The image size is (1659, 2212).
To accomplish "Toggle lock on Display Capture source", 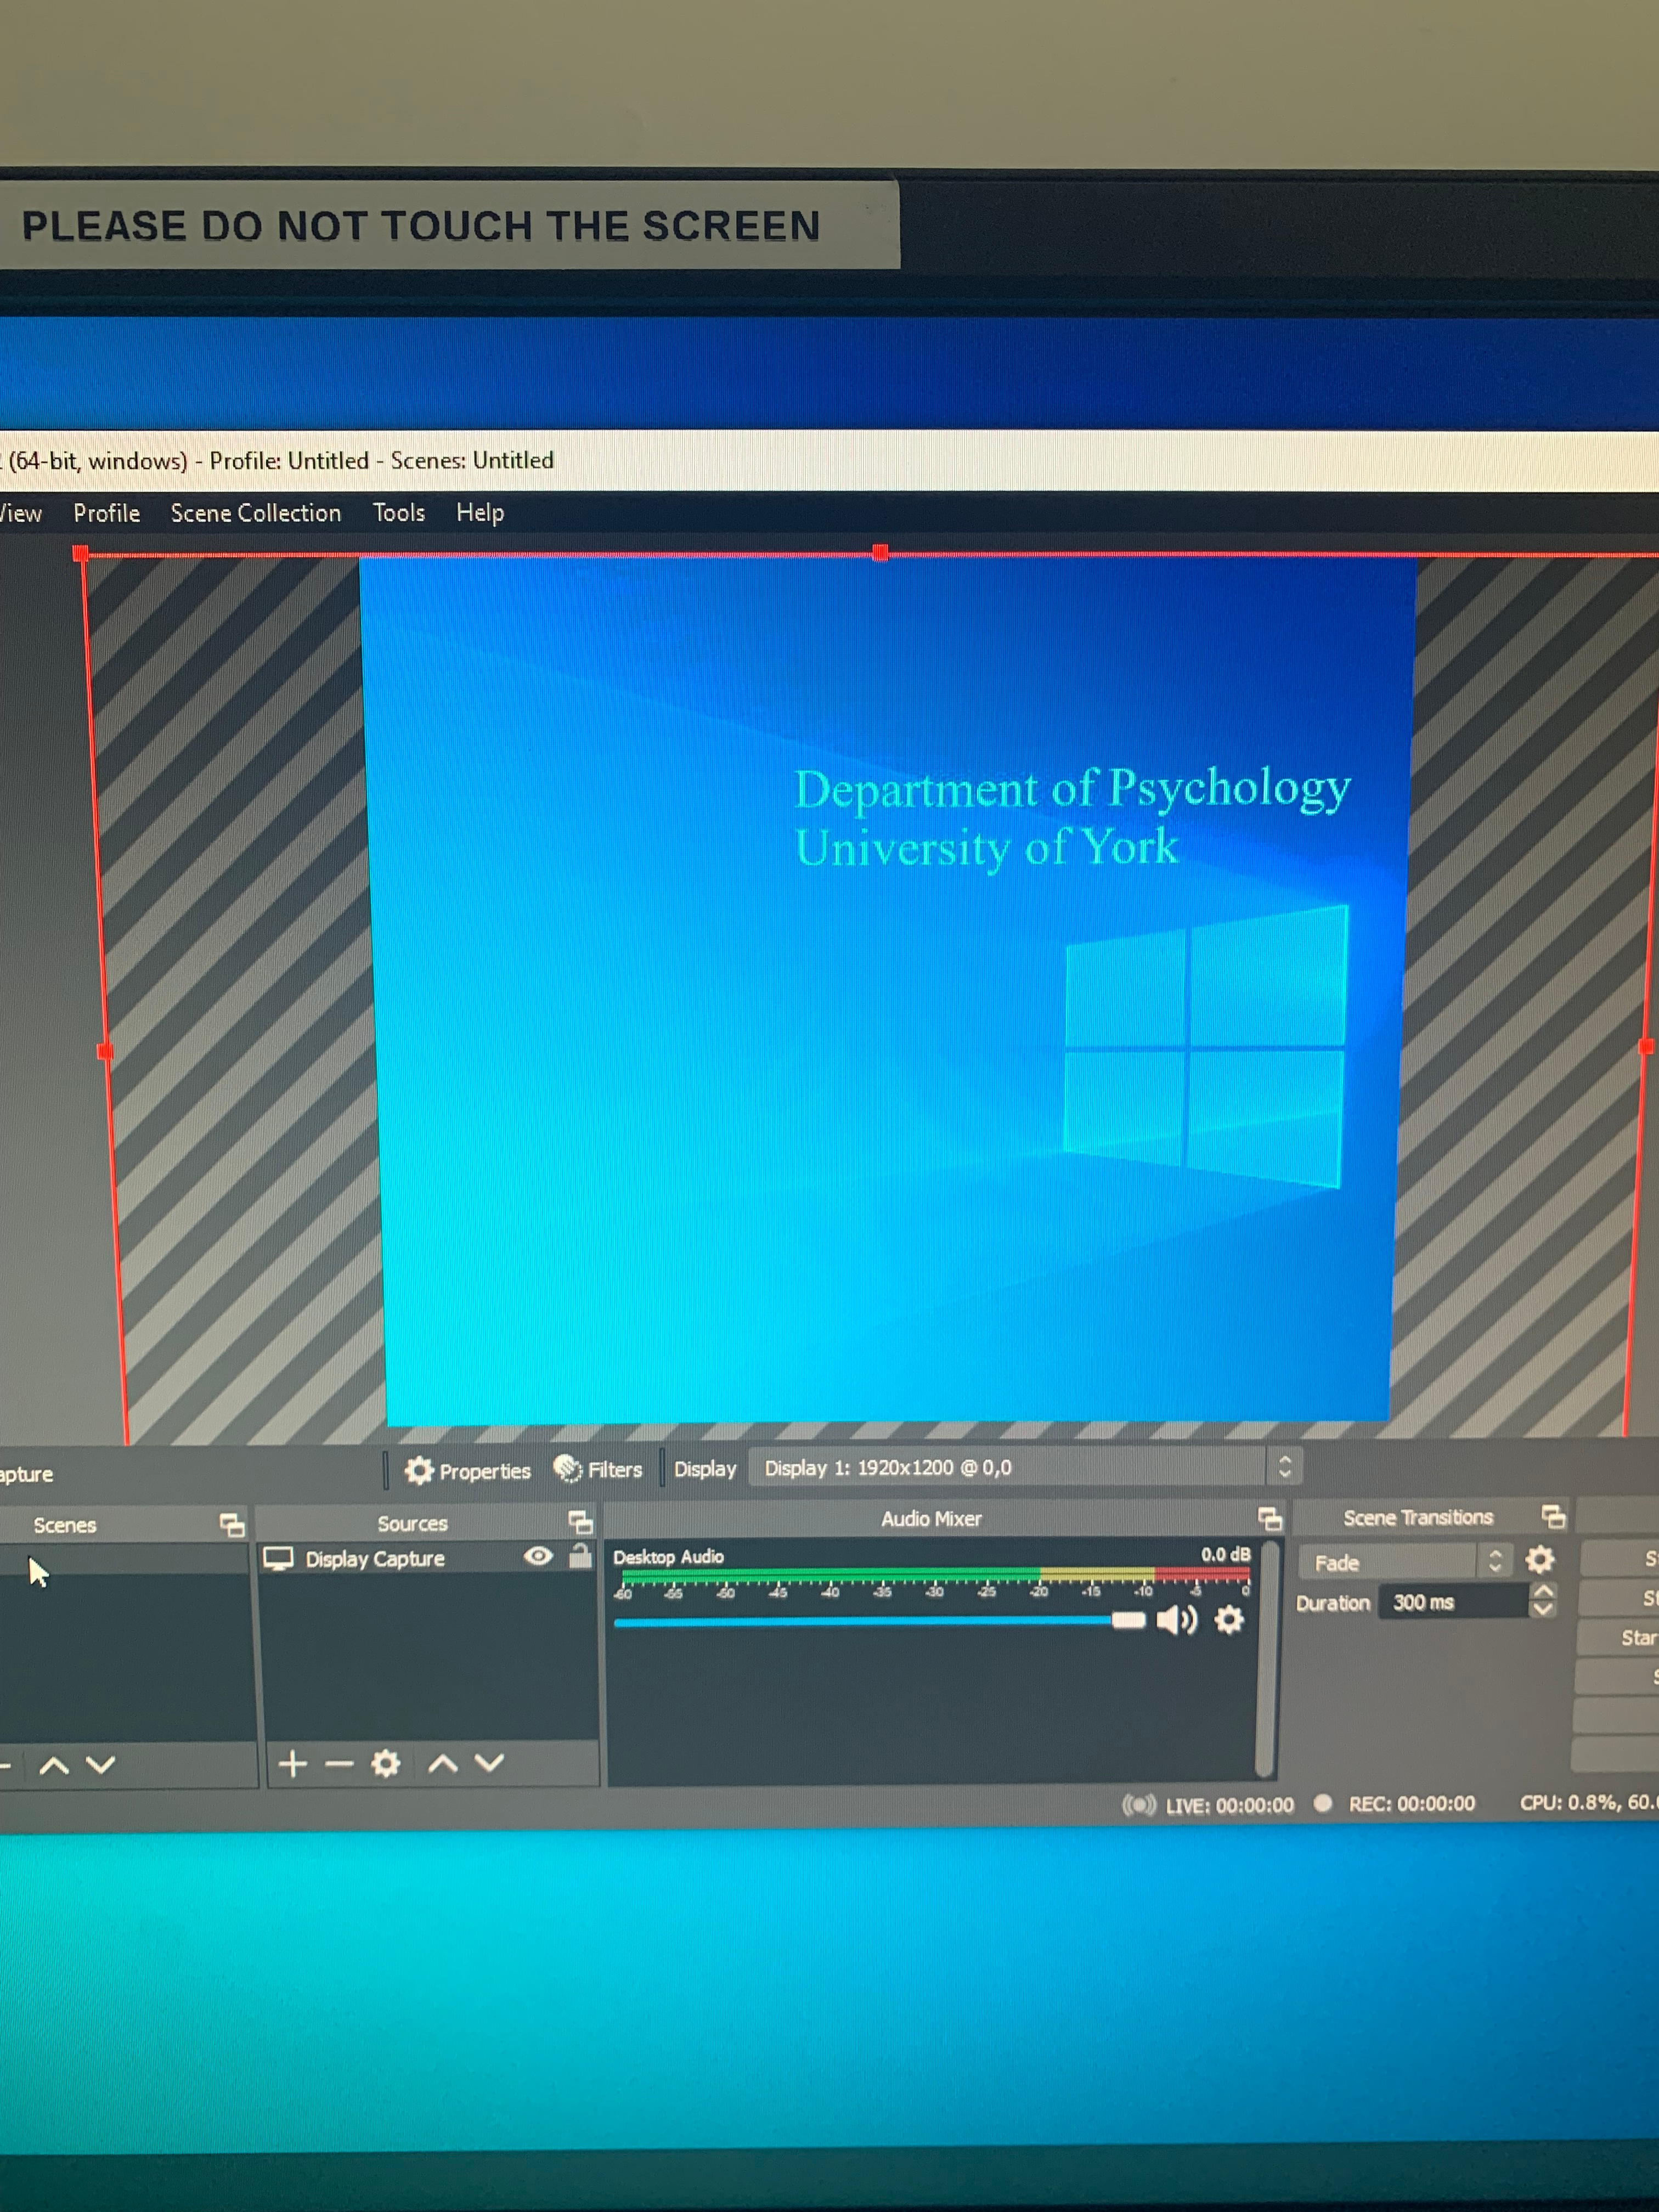I will [x=580, y=1555].
